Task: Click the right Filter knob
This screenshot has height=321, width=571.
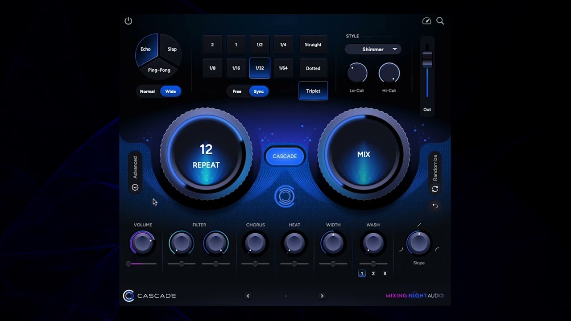Action: pyautogui.click(x=216, y=243)
